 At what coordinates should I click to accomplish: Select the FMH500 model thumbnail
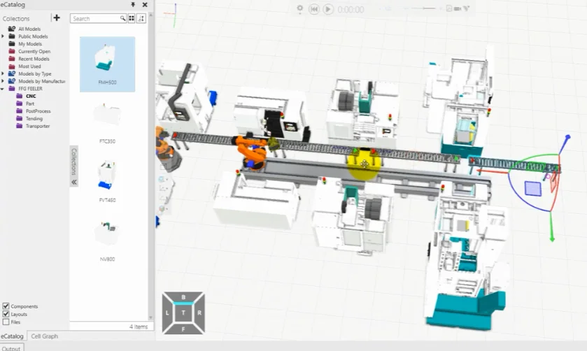point(108,64)
